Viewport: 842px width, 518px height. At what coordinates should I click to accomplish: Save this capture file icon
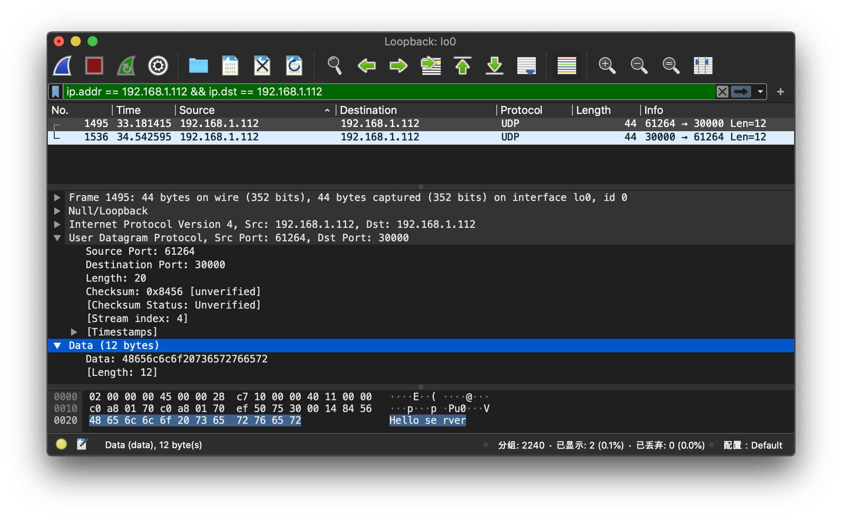tap(230, 66)
